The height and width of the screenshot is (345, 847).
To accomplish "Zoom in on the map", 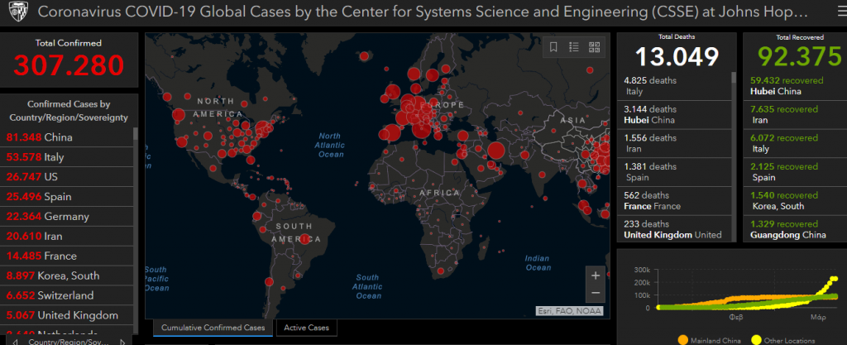I will 596,276.
